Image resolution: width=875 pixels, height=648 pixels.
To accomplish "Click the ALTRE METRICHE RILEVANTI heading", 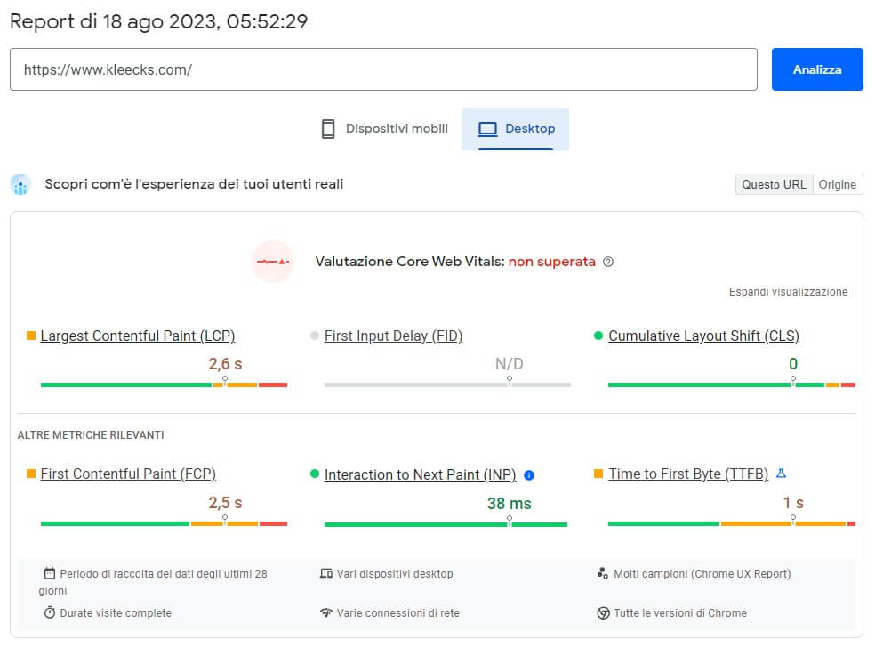I will tap(91, 434).
